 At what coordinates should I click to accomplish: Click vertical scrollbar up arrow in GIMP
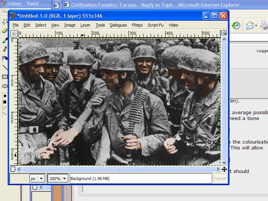pos(224,39)
